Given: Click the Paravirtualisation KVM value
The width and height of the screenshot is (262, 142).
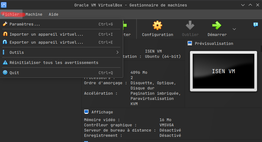Looking at the screenshot, I should coord(152,101).
